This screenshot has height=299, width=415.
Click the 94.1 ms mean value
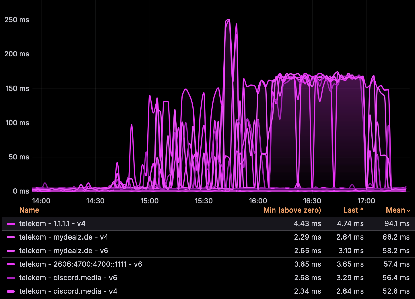point(397,224)
